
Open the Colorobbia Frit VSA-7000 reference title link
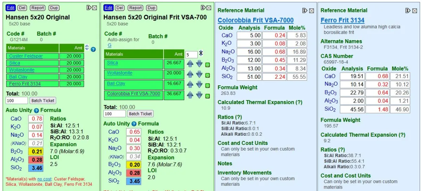click(x=256, y=20)
